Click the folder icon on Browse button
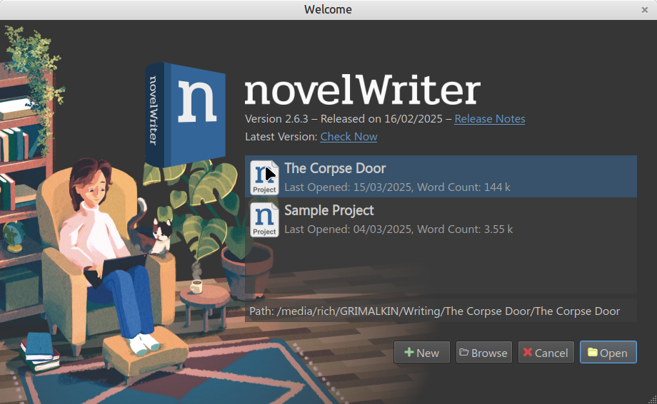Screen dimensions: 657x404 click(464, 353)
